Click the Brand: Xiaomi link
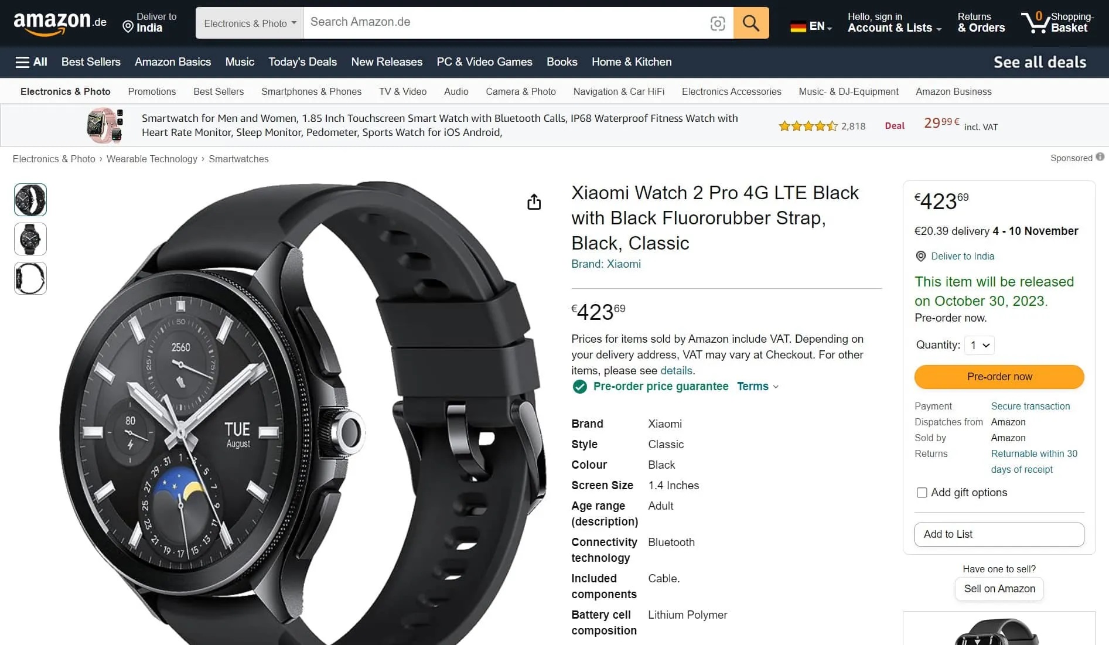The image size is (1109, 645). point(606,264)
